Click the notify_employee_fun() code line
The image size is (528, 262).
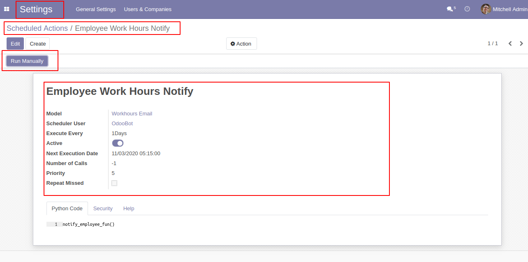coord(88,224)
